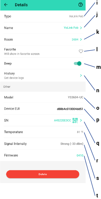Tap the Favorite heart icon
Screen dimensions: 101x199
pos(81,51)
